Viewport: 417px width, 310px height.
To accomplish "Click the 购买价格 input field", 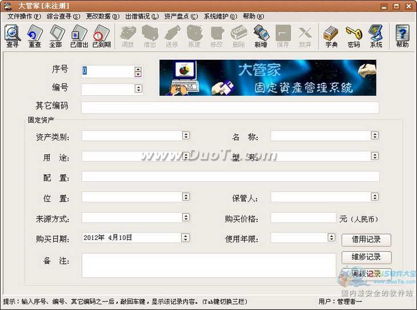I will tap(303, 218).
